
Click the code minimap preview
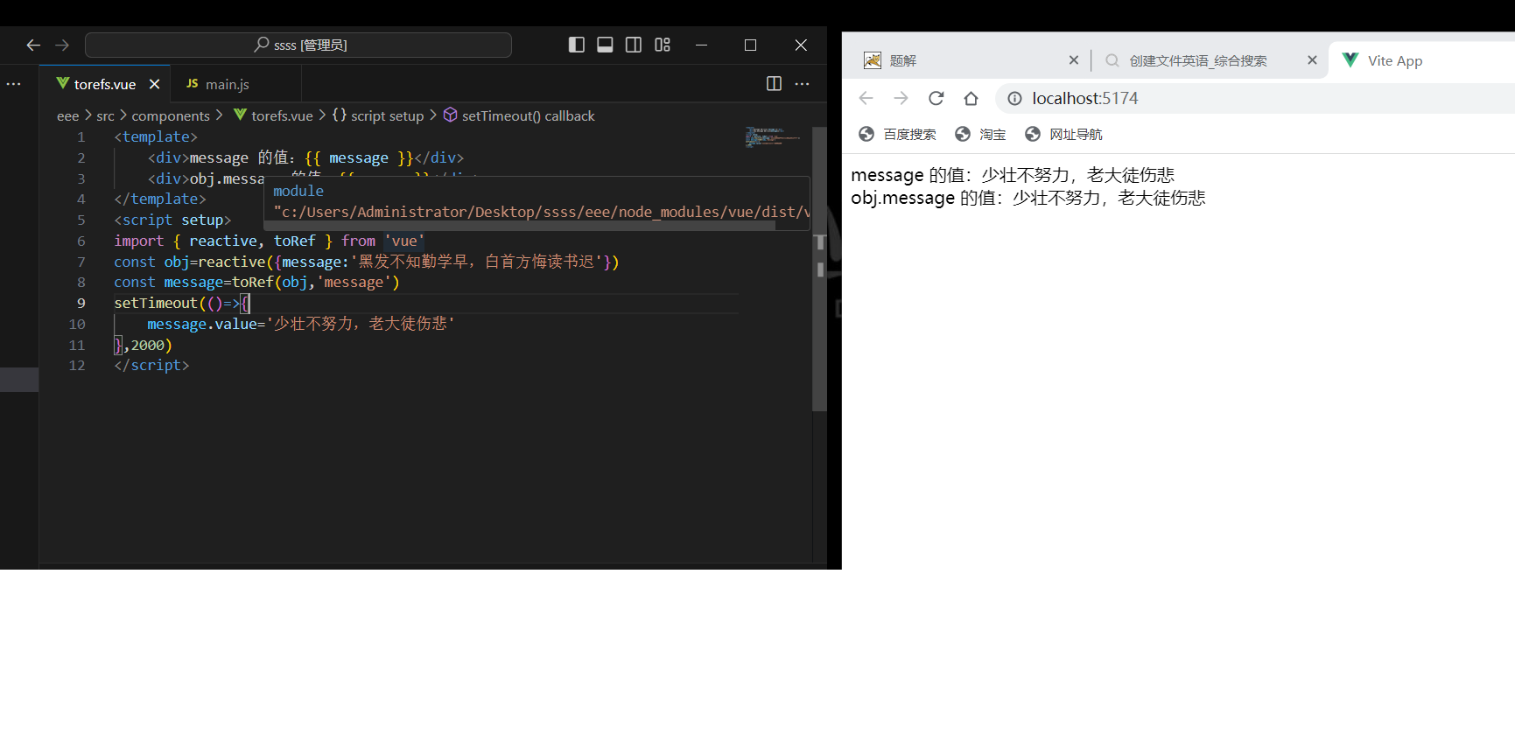774,137
